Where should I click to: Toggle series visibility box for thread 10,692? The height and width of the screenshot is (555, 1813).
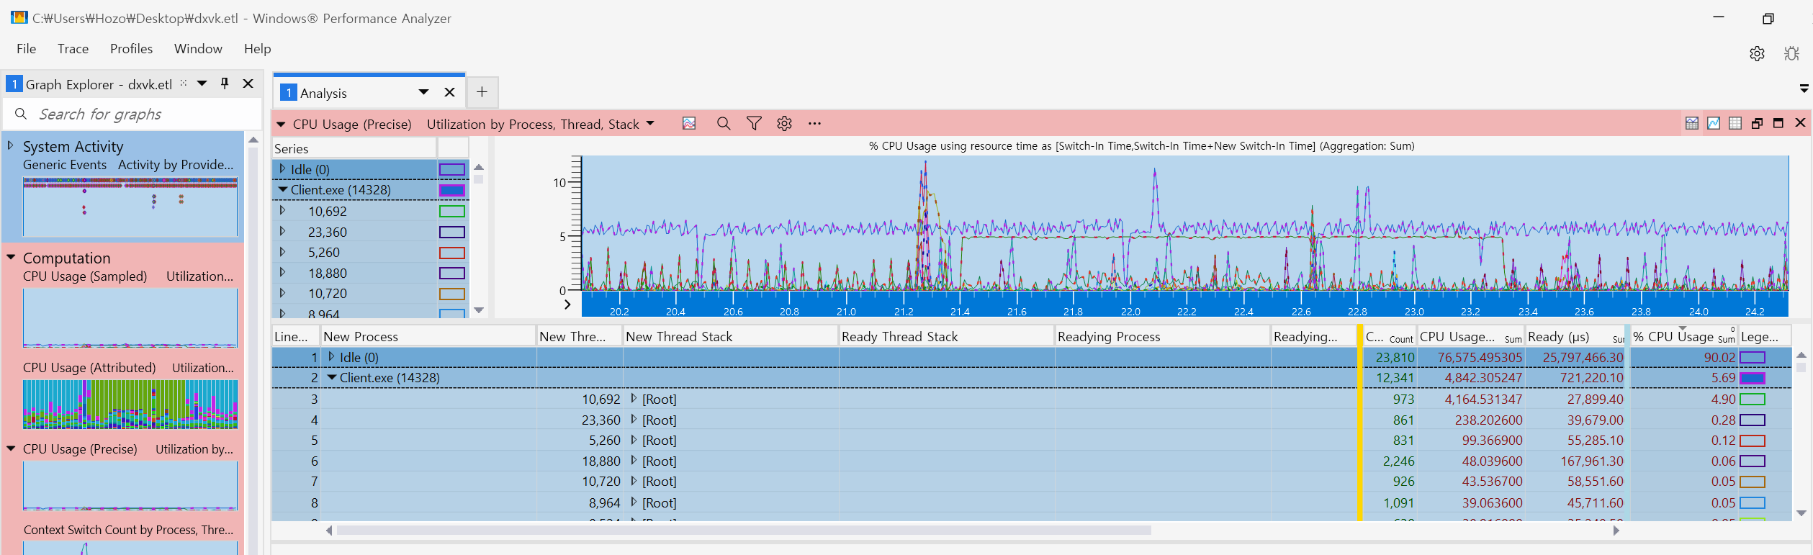click(451, 212)
